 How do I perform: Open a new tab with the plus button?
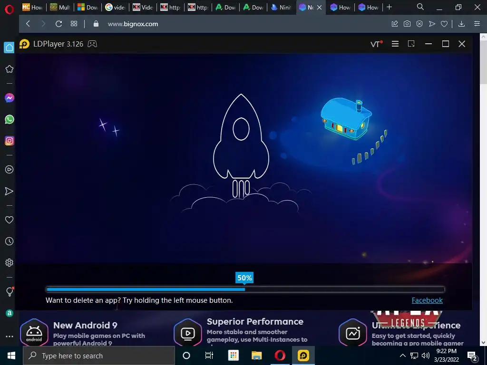coord(389,7)
